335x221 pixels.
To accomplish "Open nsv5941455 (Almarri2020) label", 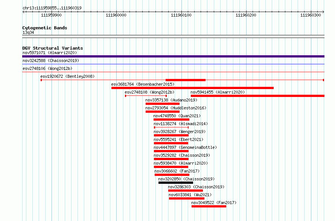I will click(218, 92).
